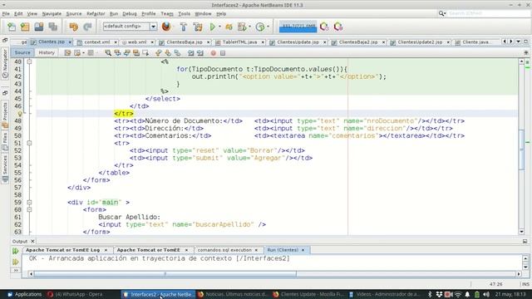
Task: Build Project hammer icon
Action: 184,27
